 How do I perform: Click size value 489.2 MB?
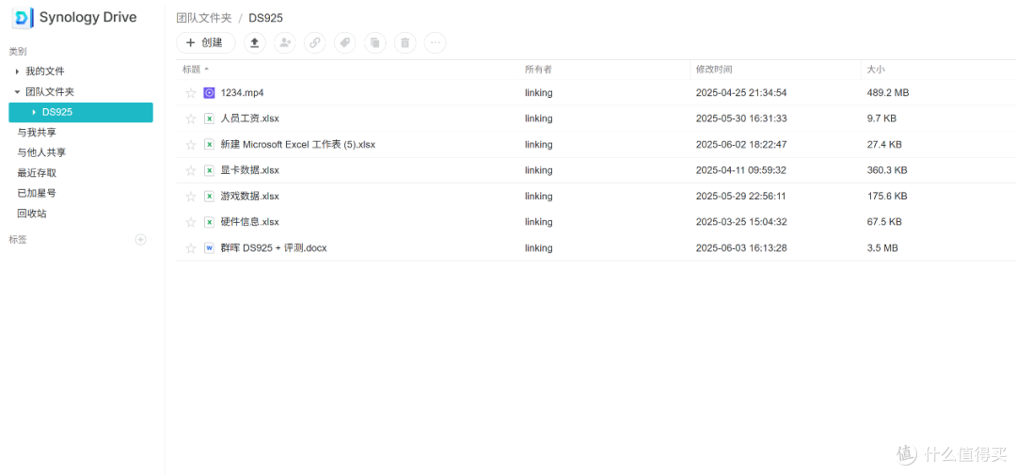[x=888, y=93]
